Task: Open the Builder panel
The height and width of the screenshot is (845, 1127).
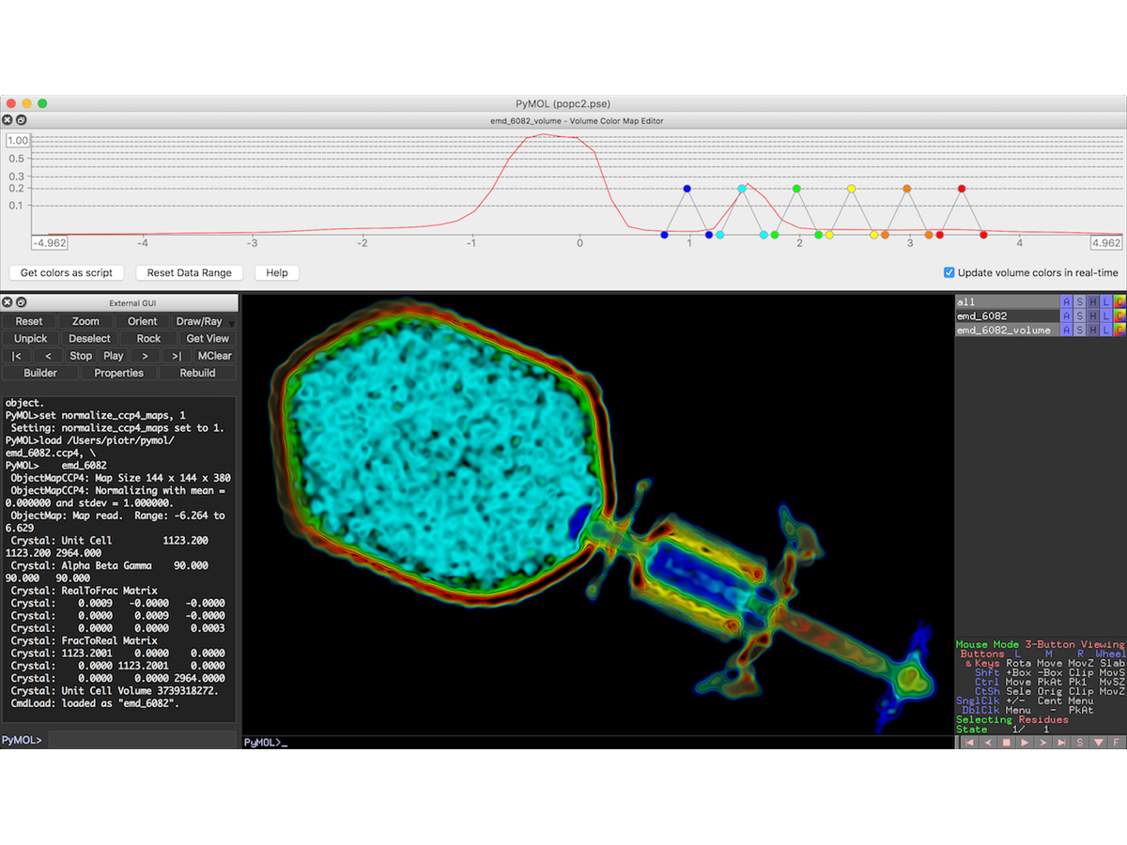Action: pyautogui.click(x=40, y=373)
